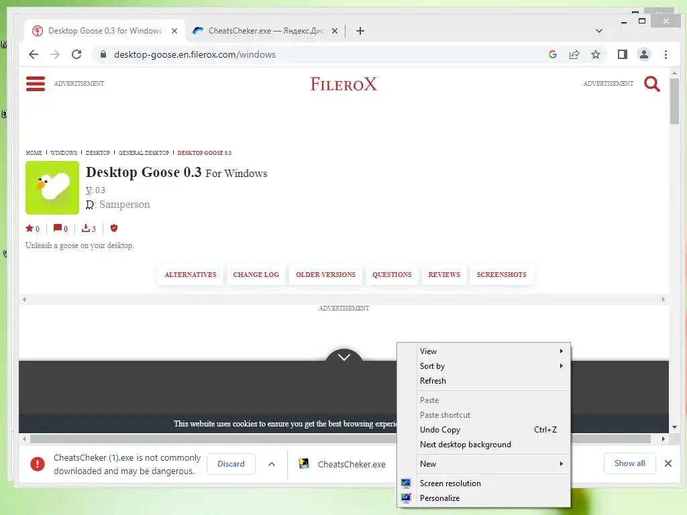The height and width of the screenshot is (515, 687).
Task: Open a new tab with plus icon
Action: pyautogui.click(x=360, y=31)
